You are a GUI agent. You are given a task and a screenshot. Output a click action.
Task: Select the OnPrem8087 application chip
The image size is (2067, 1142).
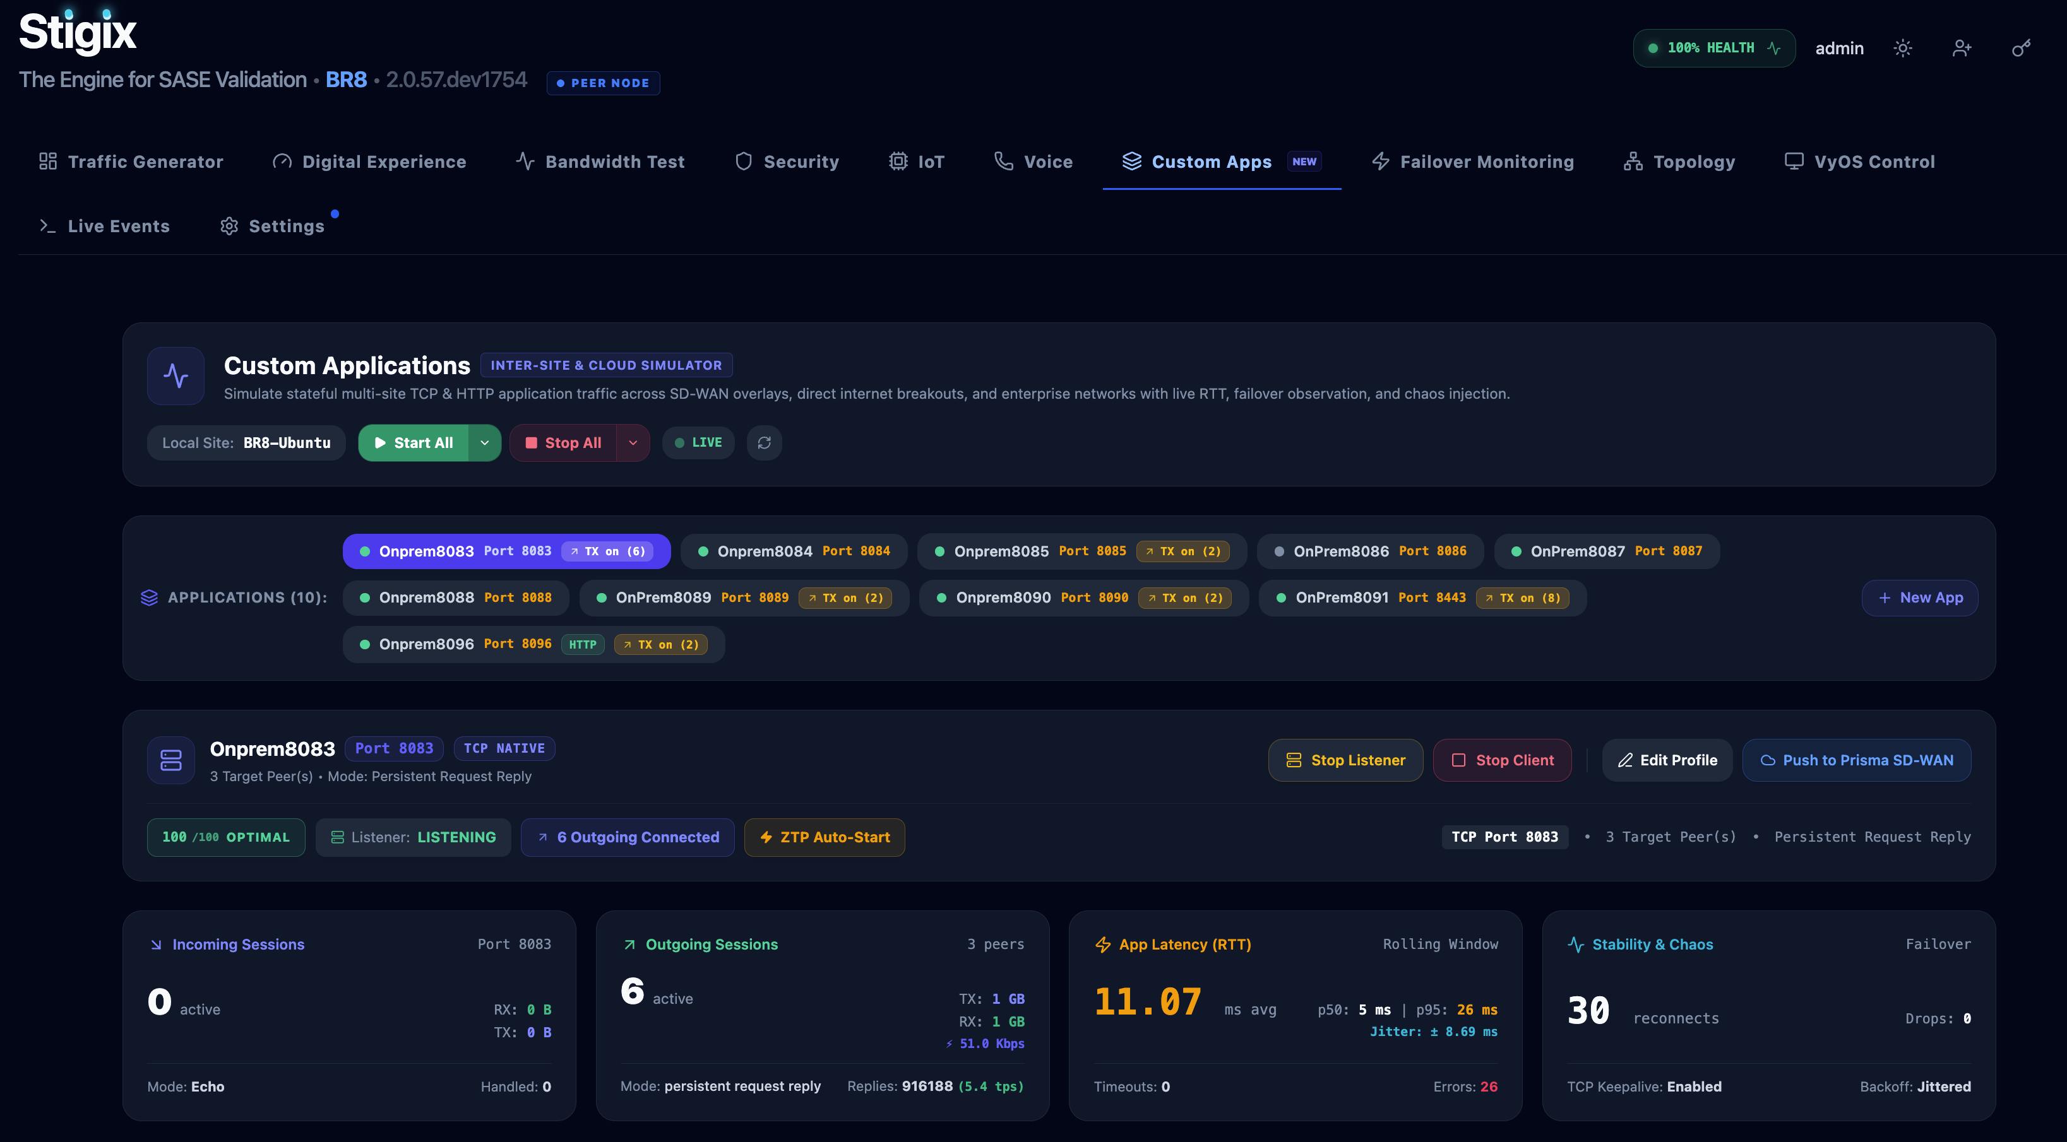[1607, 551]
